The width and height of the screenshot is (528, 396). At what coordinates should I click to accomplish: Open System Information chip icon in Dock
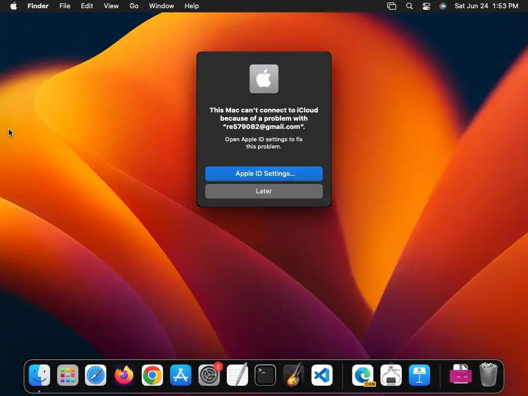[391, 374]
